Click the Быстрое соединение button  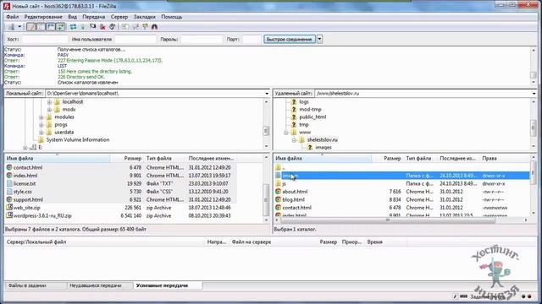(290, 40)
